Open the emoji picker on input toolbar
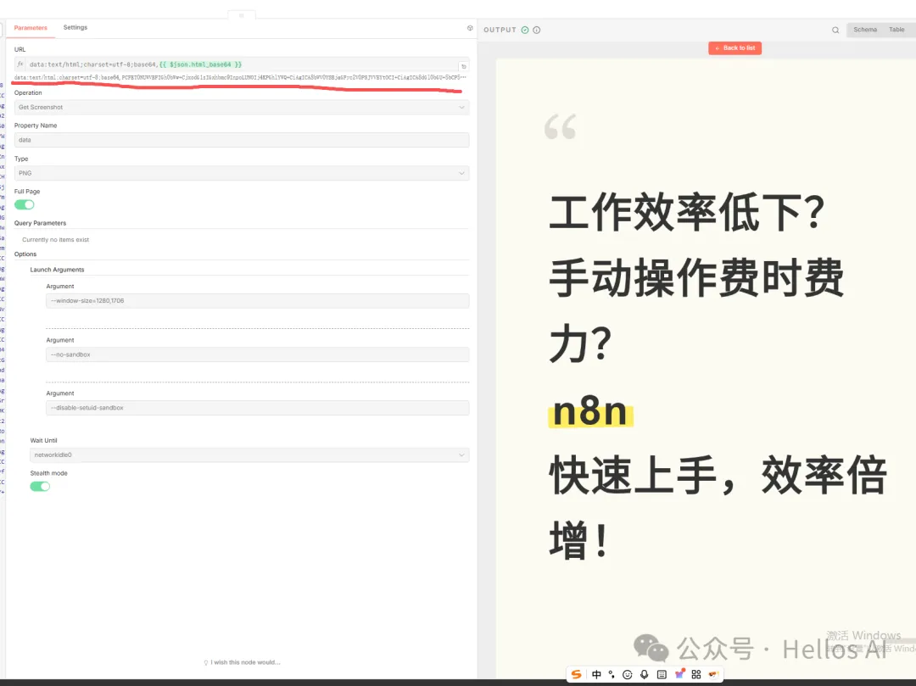This screenshot has height=686, width=916. [x=627, y=673]
